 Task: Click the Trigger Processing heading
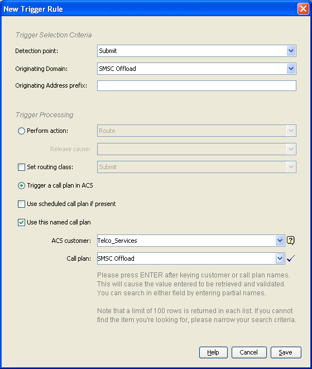(x=45, y=115)
